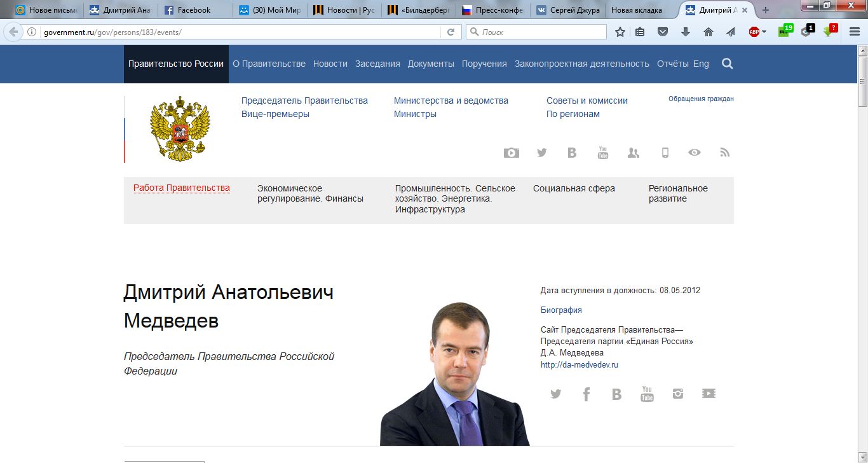
Task: Open the Facebook icon in the profile section
Action: click(x=586, y=394)
